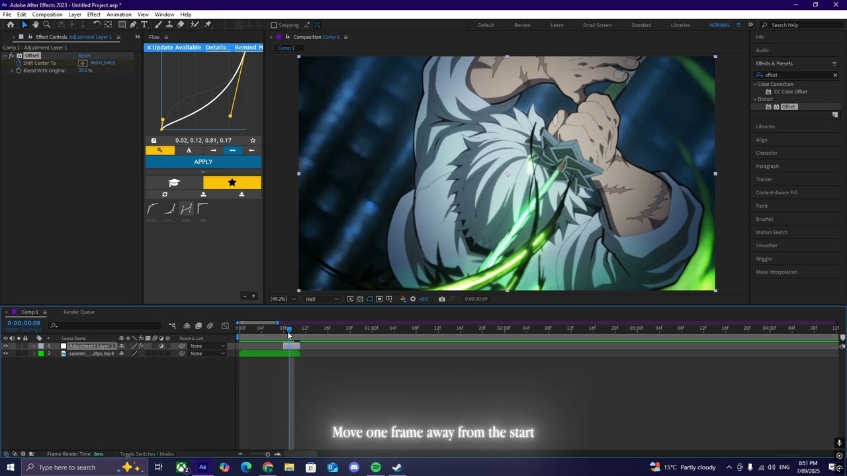Open Details link in update banner
The height and width of the screenshot is (476, 847).
pos(217,48)
